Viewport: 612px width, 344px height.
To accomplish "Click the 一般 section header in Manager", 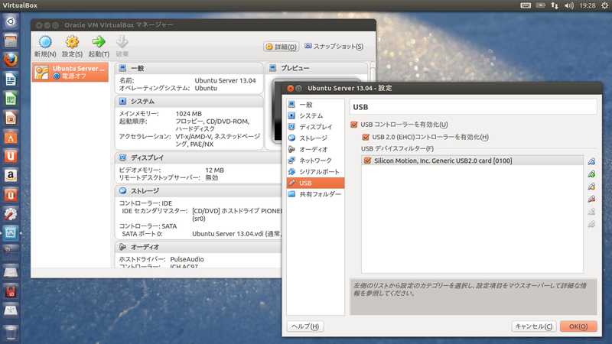I will pyautogui.click(x=189, y=68).
